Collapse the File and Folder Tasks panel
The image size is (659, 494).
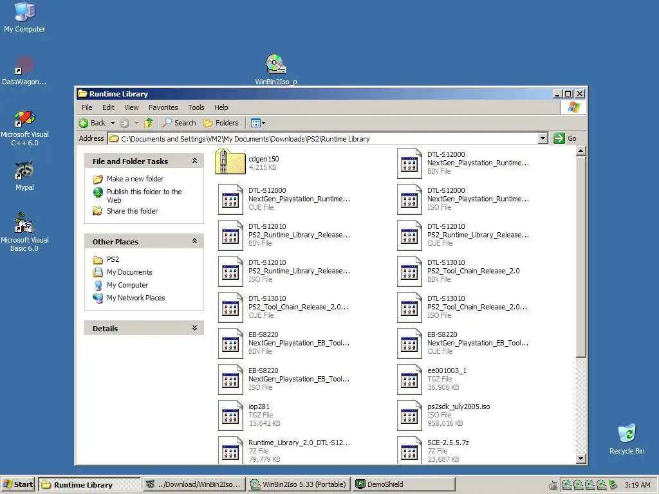coord(194,161)
